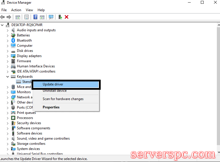Click the Firmware chip icon

pos(13,61)
